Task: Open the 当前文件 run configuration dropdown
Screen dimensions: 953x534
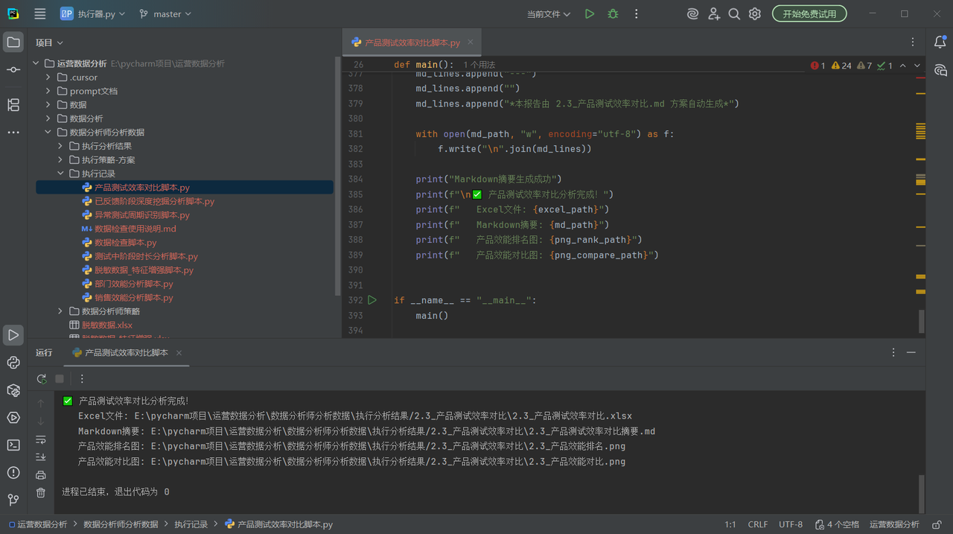Action: (549, 14)
